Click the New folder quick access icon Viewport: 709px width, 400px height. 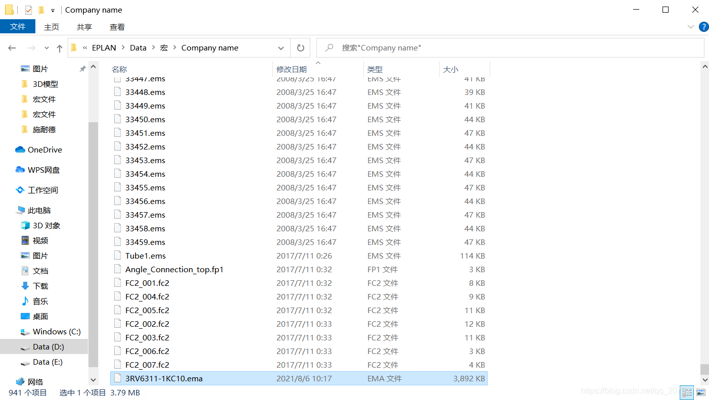[x=41, y=10]
